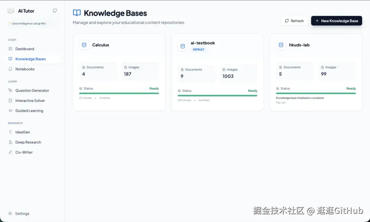
Task: Open the GitHub icon beside AI Tutor
Action: [x=54, y=11]
